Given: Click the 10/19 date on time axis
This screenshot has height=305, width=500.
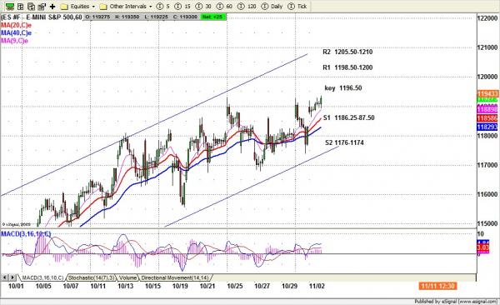Looking at the screenshot, I should (x=180, y=286).
